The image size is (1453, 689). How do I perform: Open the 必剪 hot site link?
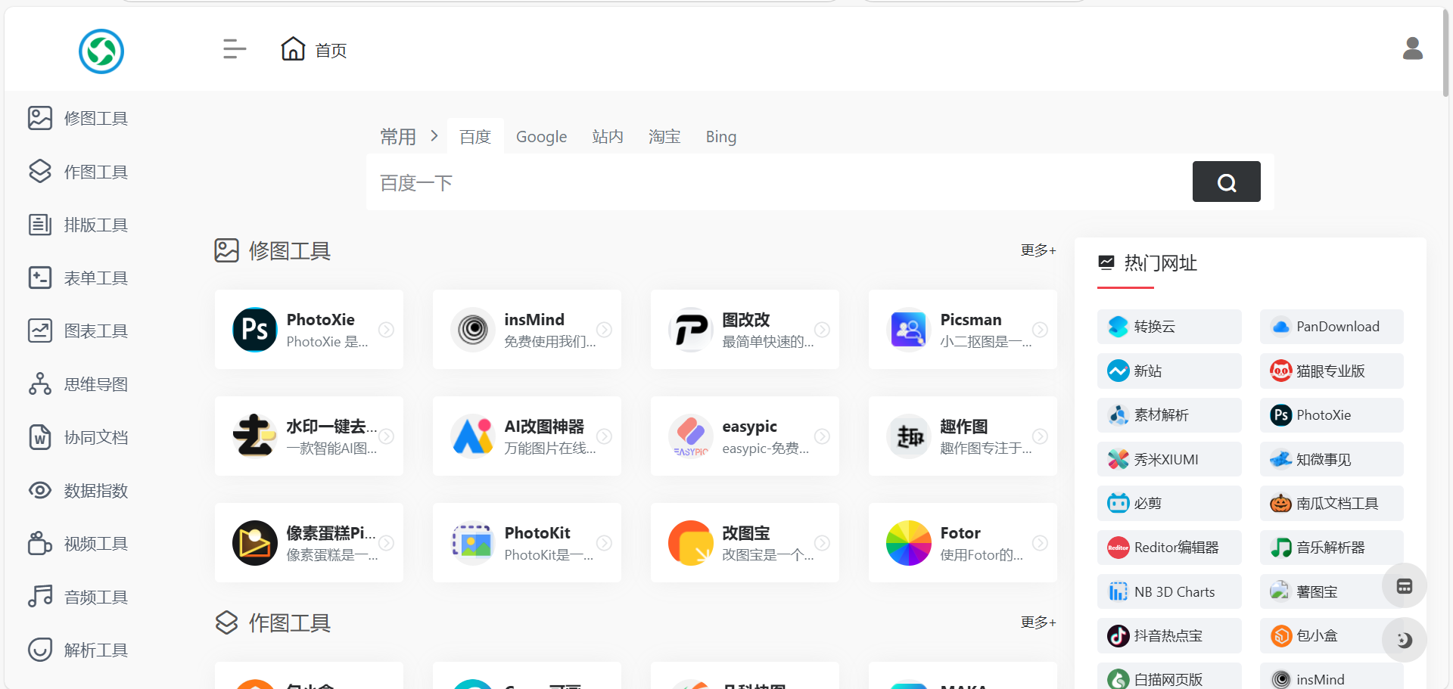point(1169,503)
